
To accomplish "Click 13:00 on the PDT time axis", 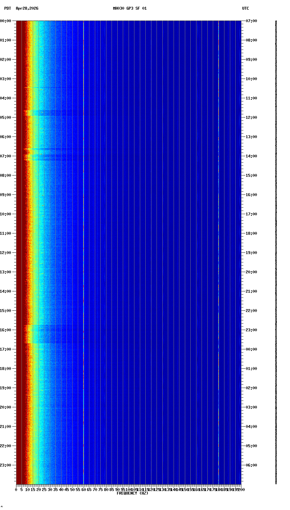I will 5,272.
